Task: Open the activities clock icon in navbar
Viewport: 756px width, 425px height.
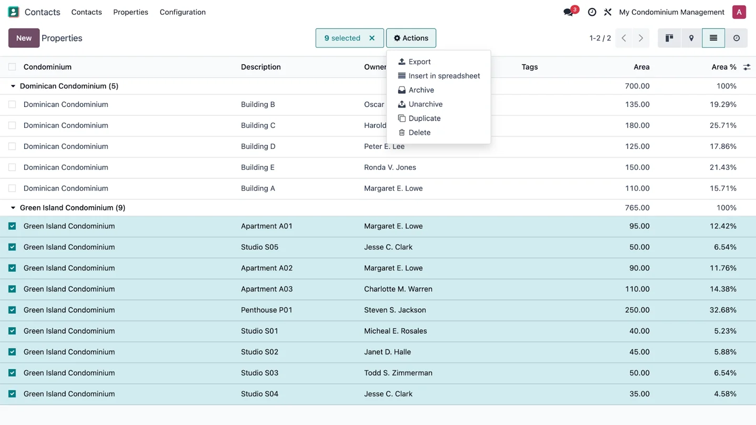Action: coord(592,12)
